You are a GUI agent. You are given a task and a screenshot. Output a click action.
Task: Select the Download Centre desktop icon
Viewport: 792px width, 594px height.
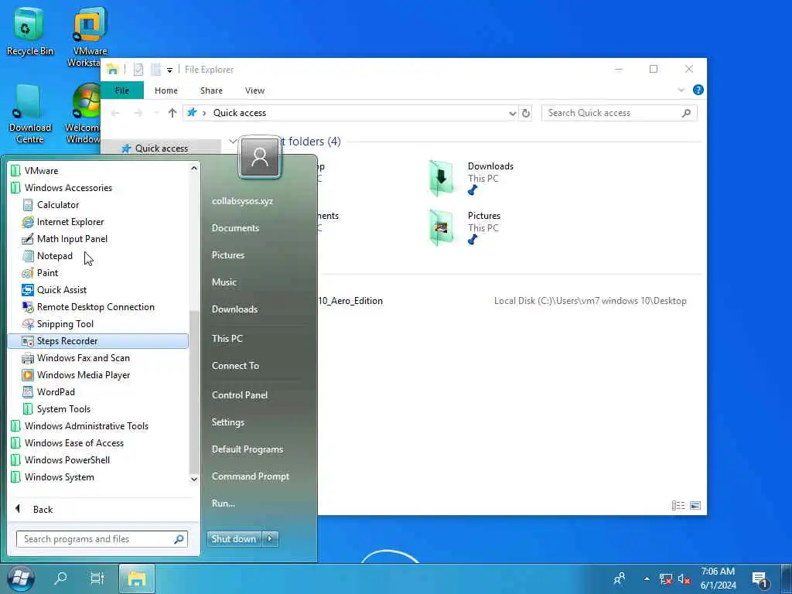[x=29, y=114]
